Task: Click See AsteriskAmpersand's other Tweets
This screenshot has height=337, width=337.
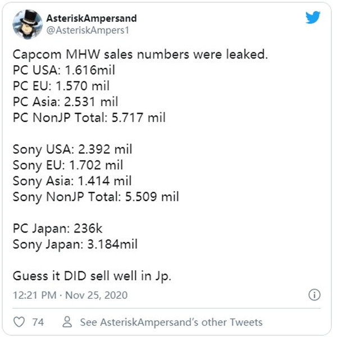Action: (171, 322)
